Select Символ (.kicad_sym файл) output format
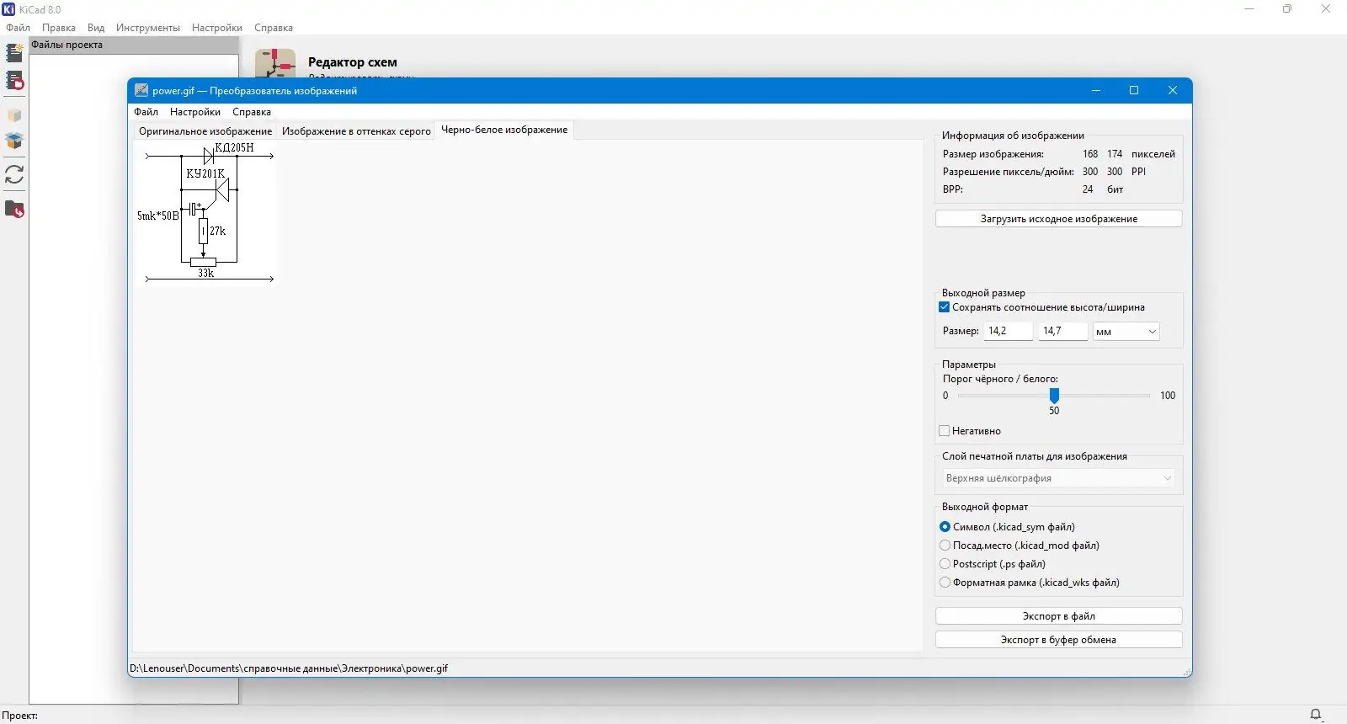Viewport: 1347px width, 724px height. point(945,527)
